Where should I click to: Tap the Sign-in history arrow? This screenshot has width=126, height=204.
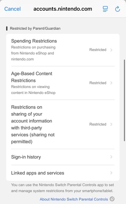111,157
